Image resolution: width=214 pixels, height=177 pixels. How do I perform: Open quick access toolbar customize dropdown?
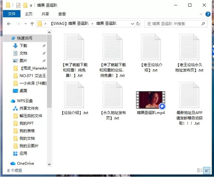click(31, 6)
